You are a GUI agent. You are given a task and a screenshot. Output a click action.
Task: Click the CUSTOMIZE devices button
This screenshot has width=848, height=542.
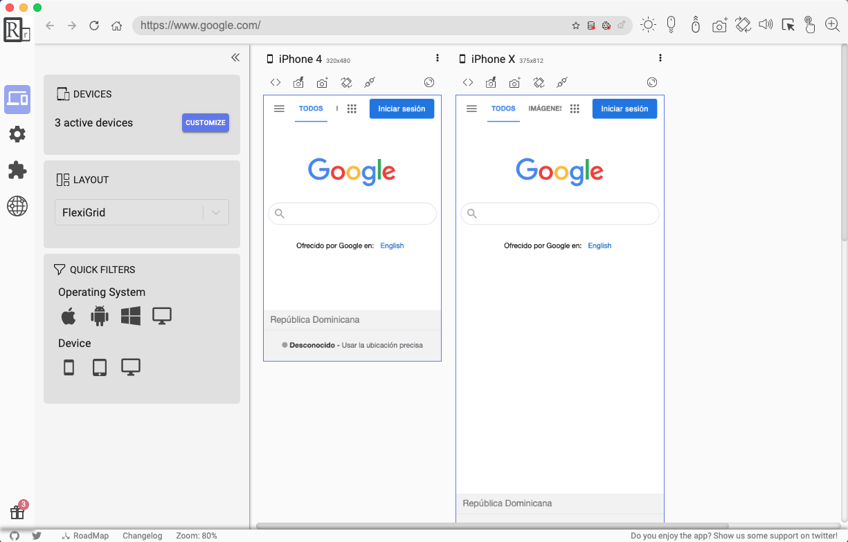click(206, 123)
